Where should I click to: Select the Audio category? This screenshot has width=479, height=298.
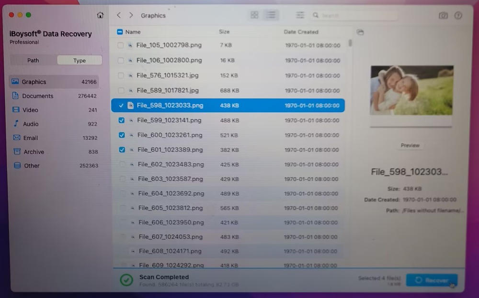point(55,124)
